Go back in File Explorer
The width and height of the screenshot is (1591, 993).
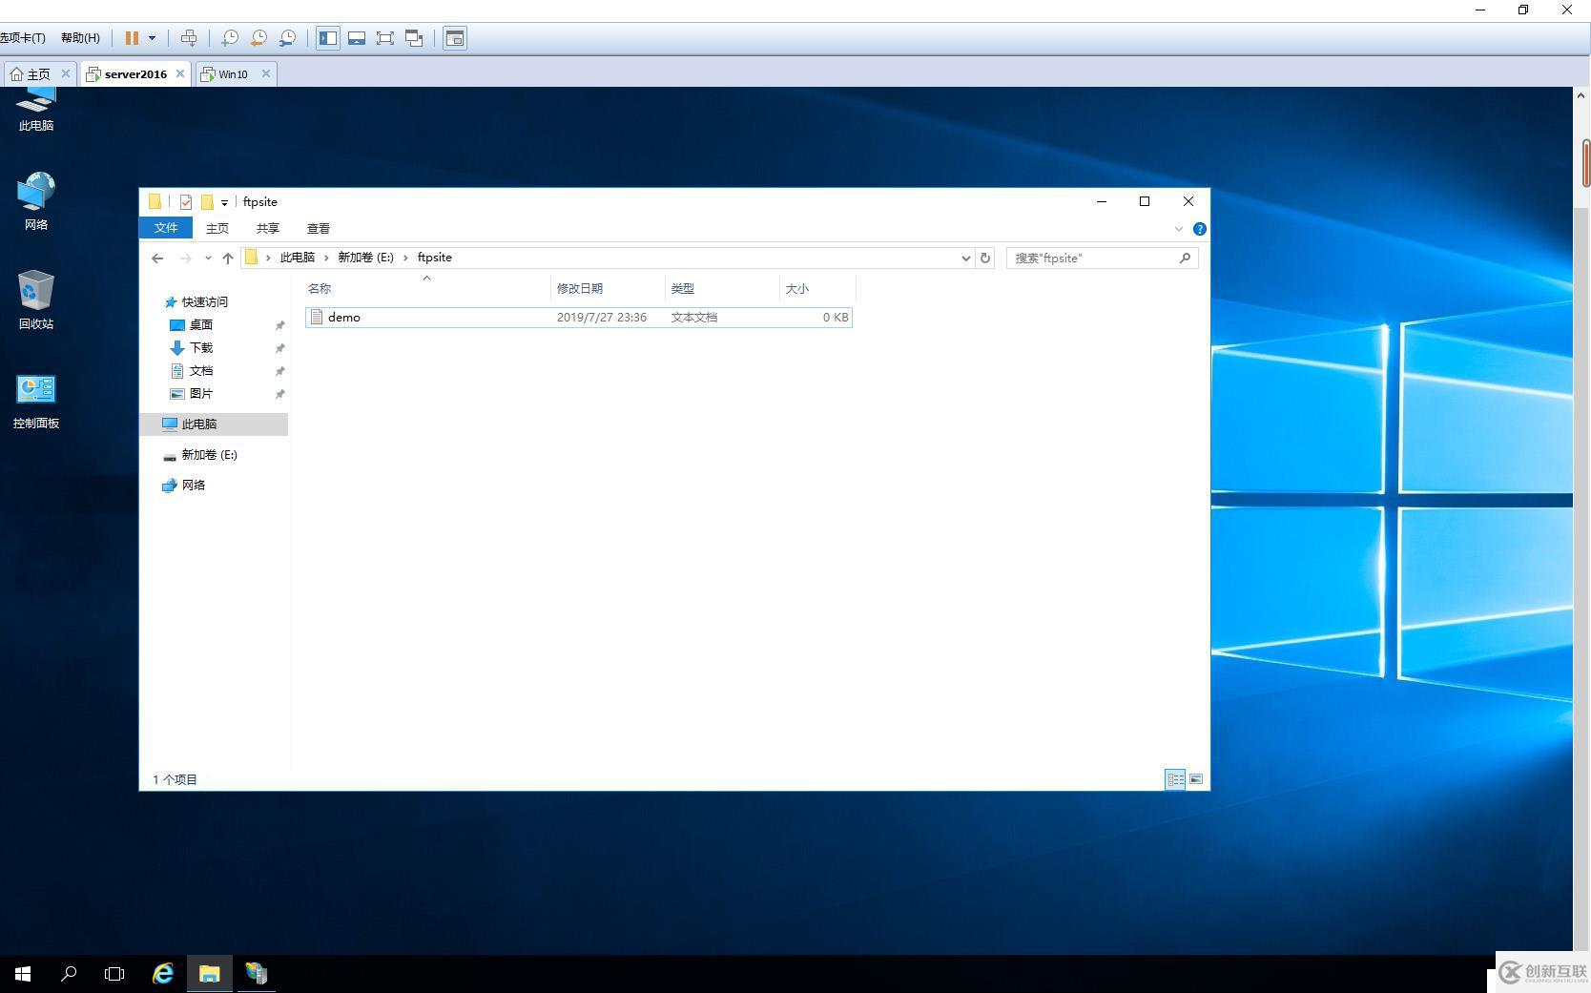pos(158,258)
